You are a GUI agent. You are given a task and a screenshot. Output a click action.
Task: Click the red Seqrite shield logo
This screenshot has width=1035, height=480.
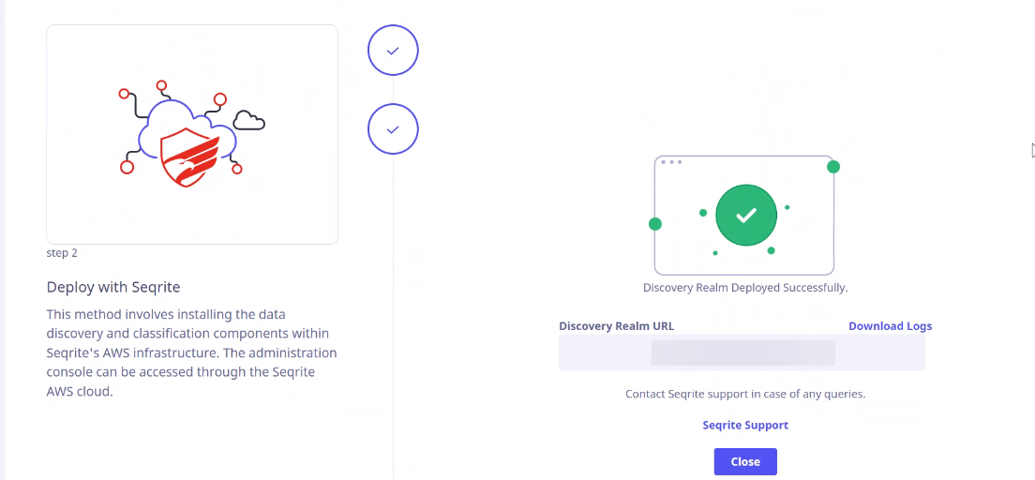click(188, 157)
